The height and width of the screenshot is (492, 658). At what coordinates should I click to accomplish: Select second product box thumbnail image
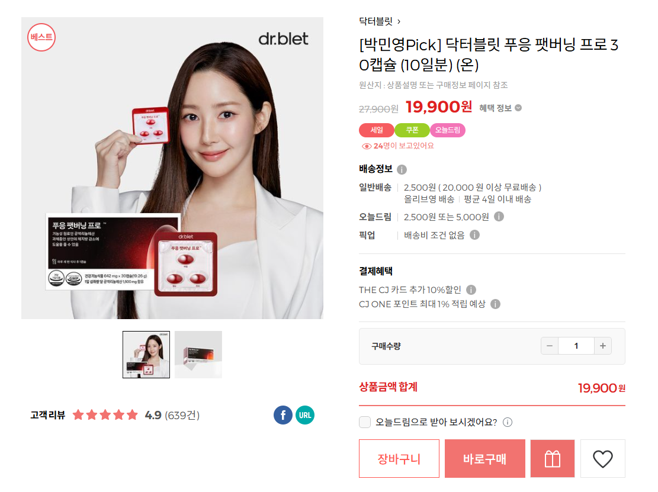click(x=198, y=355)
